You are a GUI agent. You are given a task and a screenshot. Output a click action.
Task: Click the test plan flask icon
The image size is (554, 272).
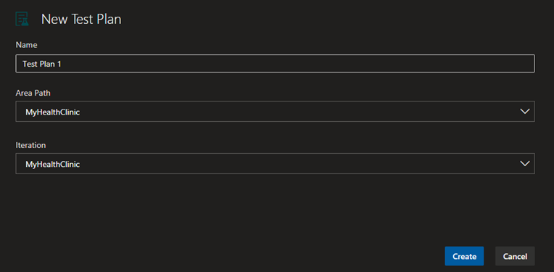click(x=22, y=19)
